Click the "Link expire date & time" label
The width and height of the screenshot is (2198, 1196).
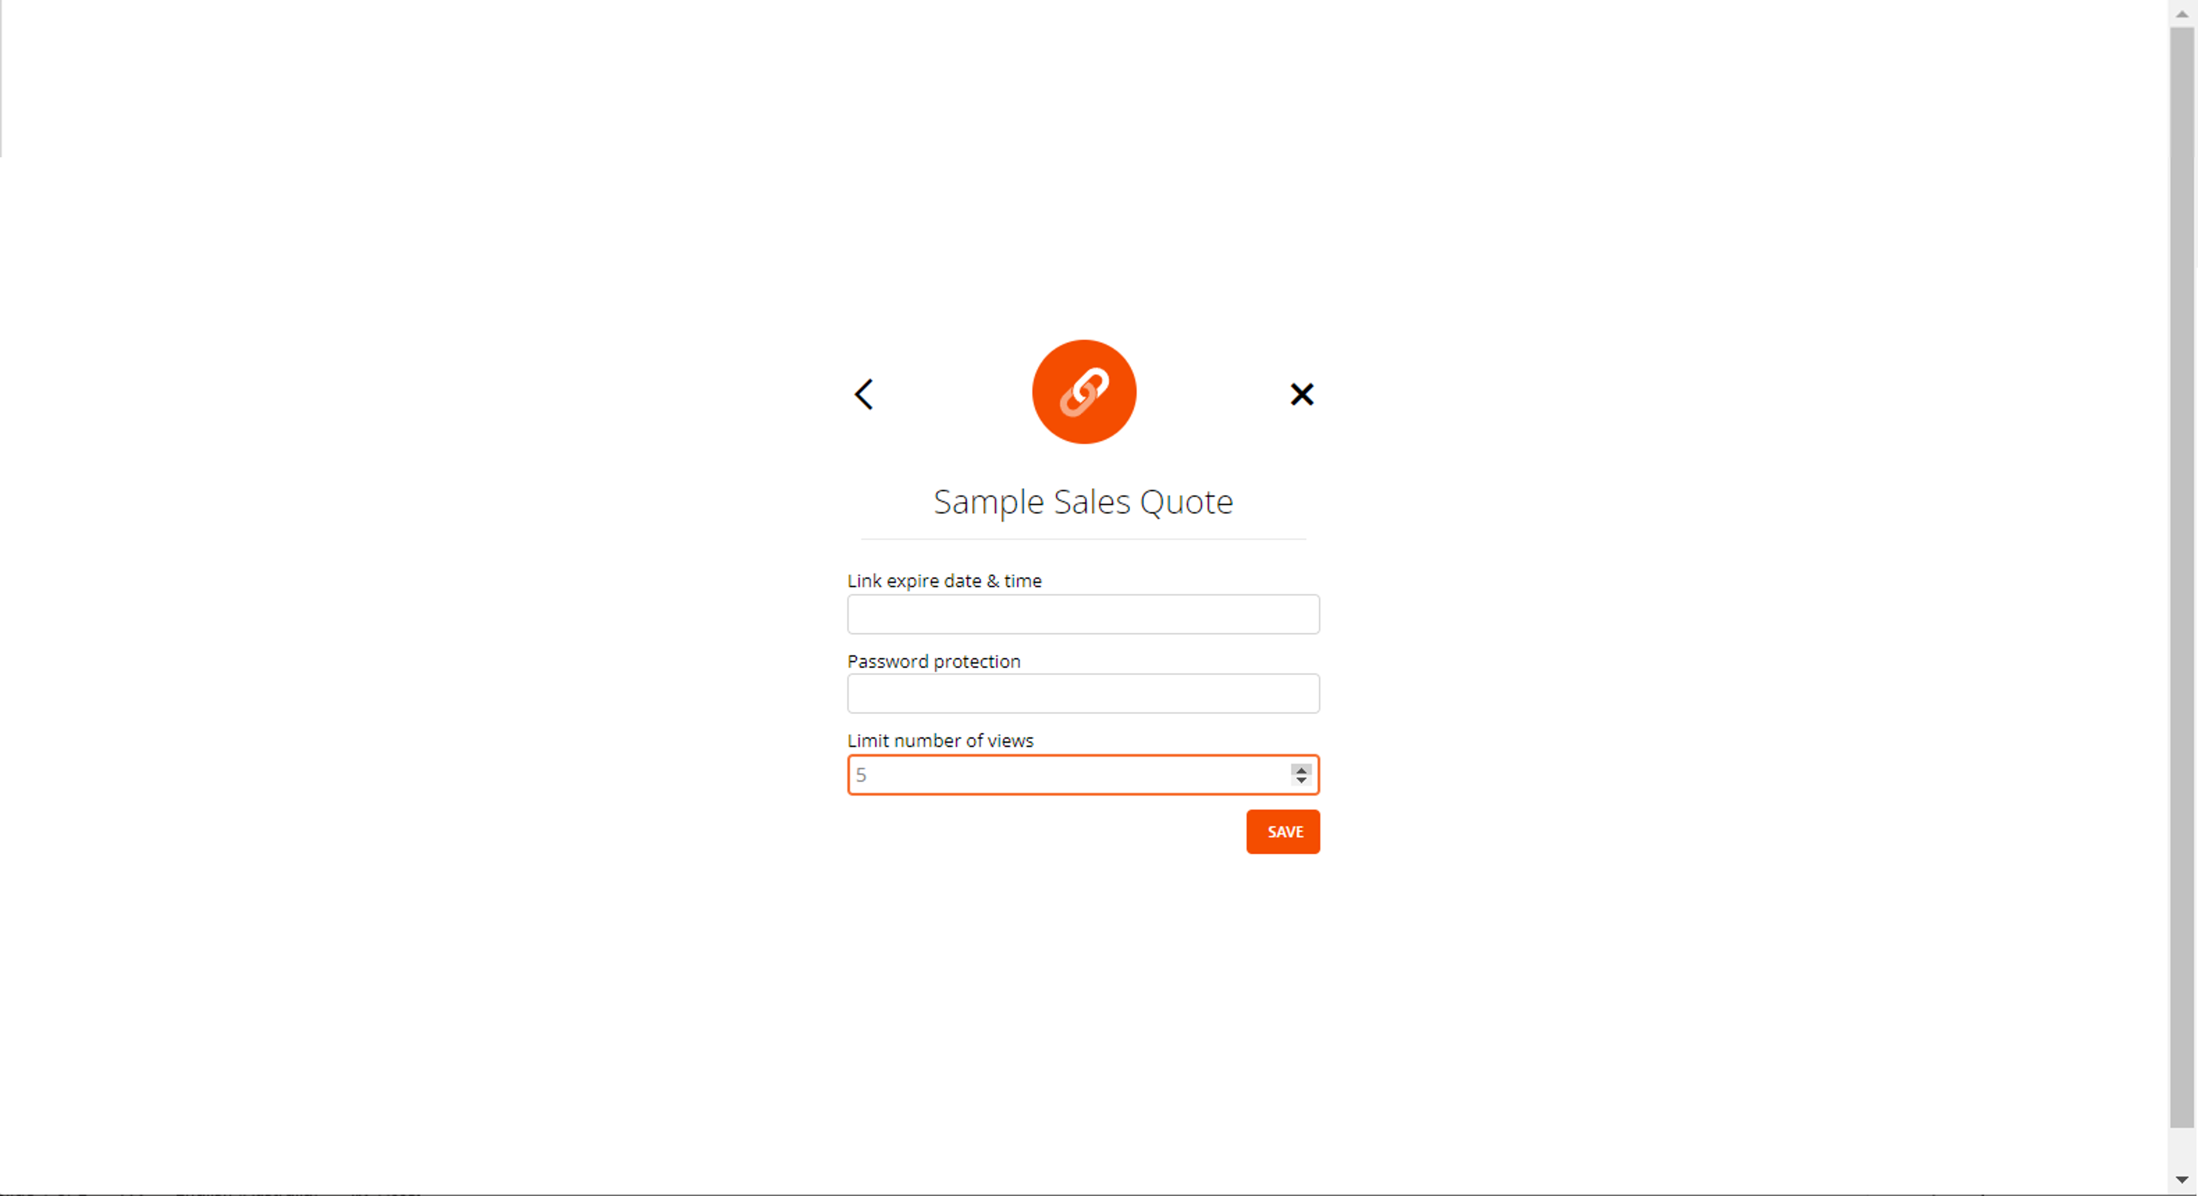tap(944, 581)
